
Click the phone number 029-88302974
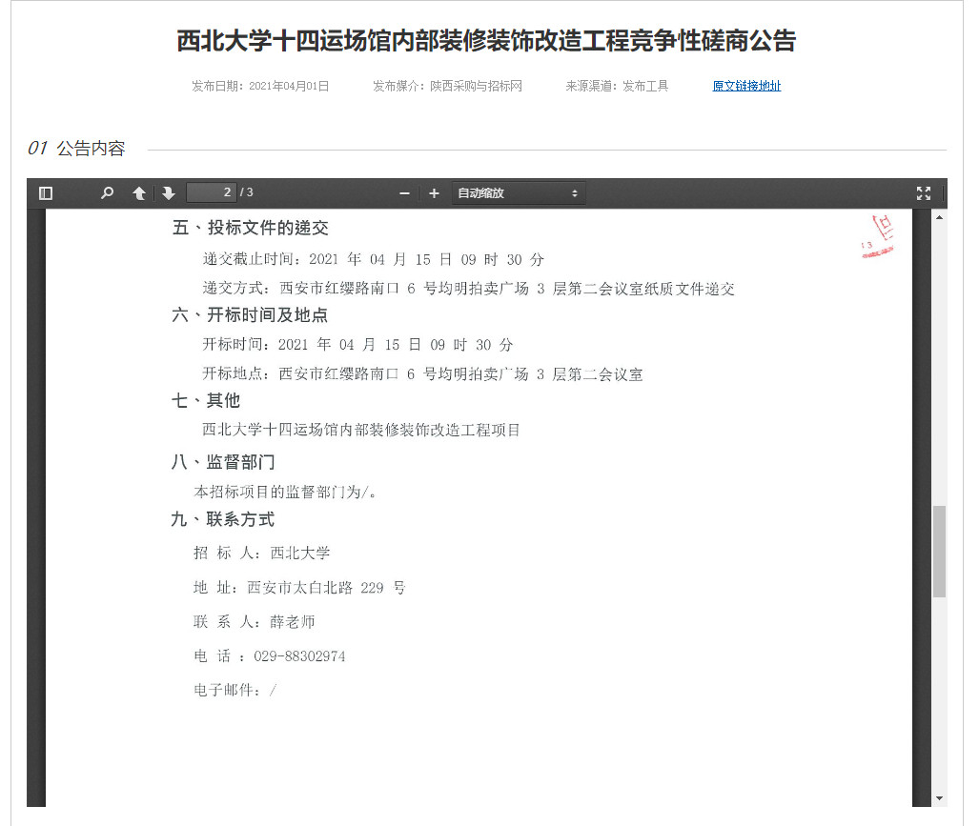[x=299, y=656]
